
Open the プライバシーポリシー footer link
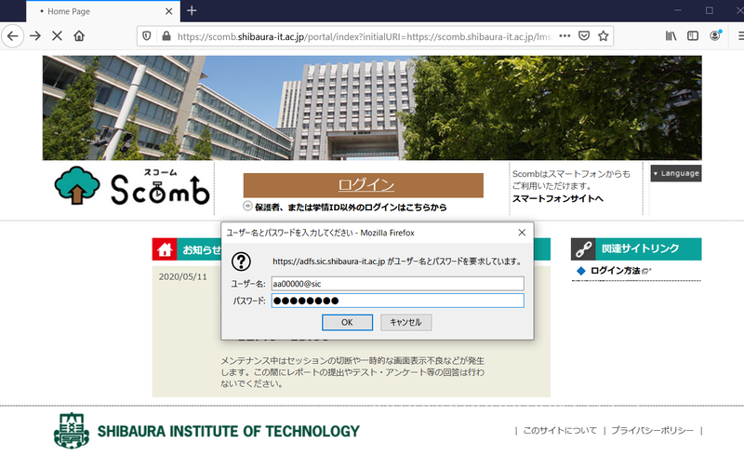pyautogui.click(x=652, y=430)
